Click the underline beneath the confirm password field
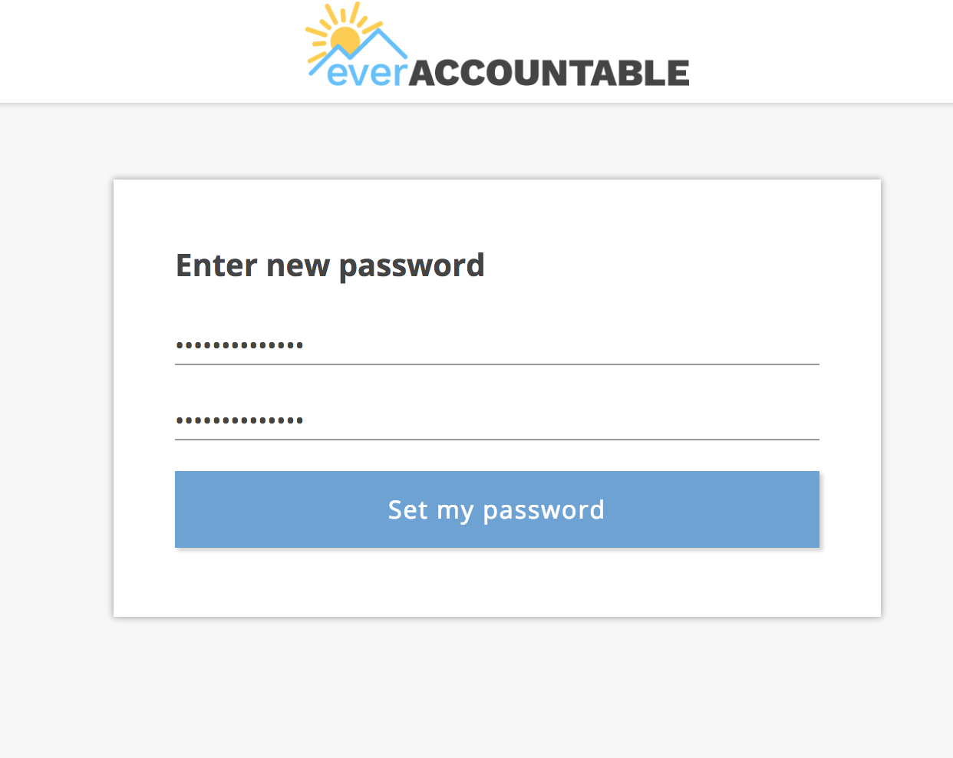953x758 pixels. [497, 440]
